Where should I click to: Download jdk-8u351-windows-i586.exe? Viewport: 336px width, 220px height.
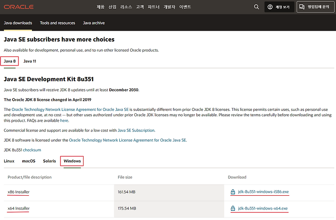click(263, 192)
